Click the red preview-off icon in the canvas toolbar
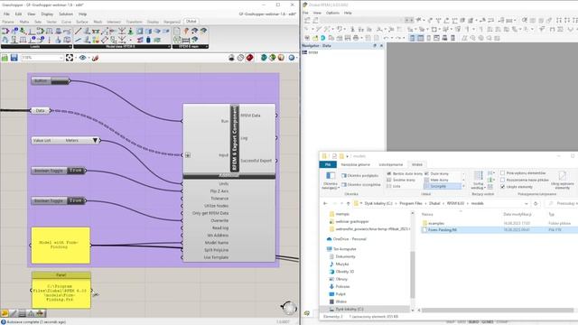This screenshot has width=578, height=325. pyautogui.click(x=250, y=58)
